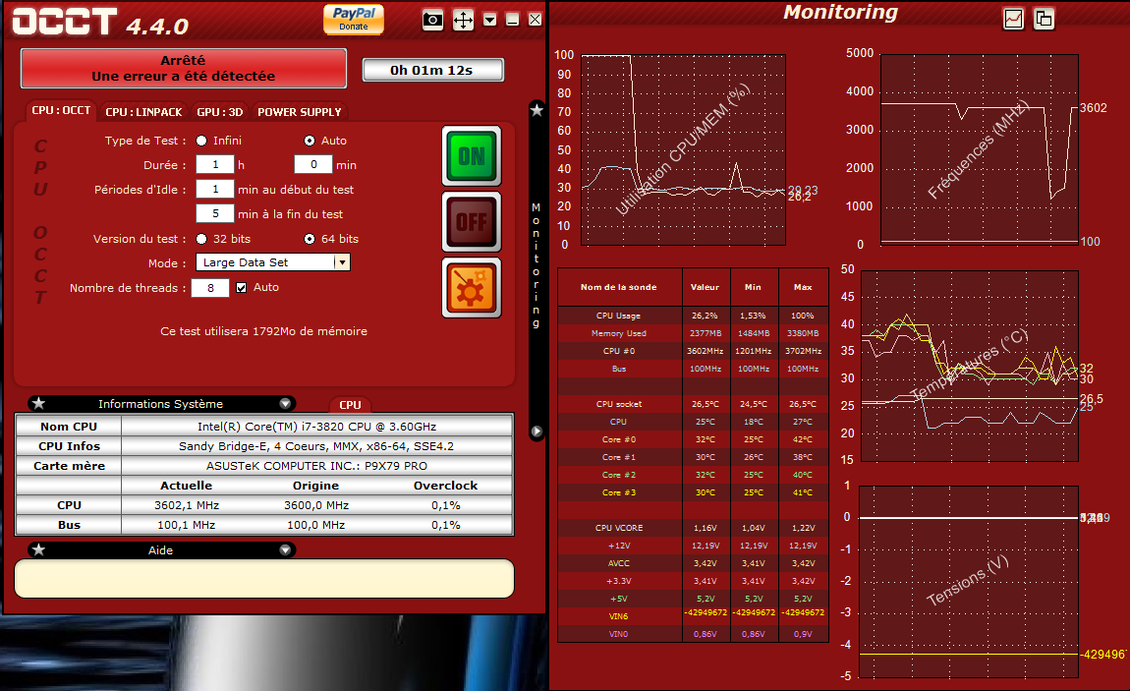
Task: Choose the 32 bits test version
Action: (201, 239)
